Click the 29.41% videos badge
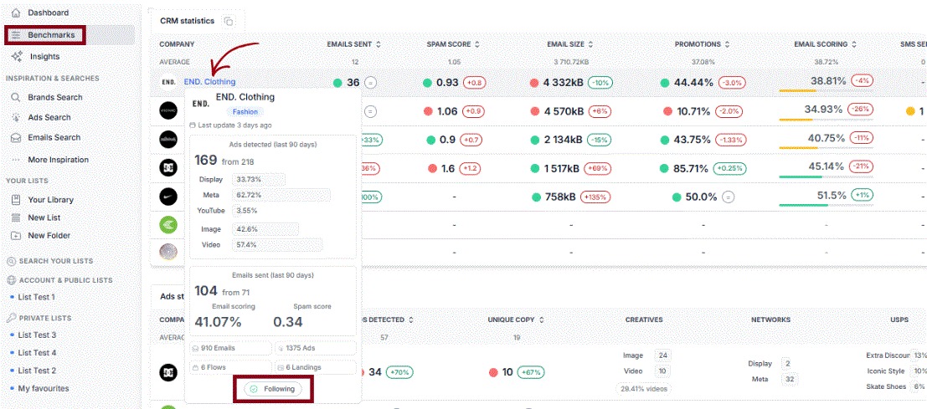 (x=644, y=389)
